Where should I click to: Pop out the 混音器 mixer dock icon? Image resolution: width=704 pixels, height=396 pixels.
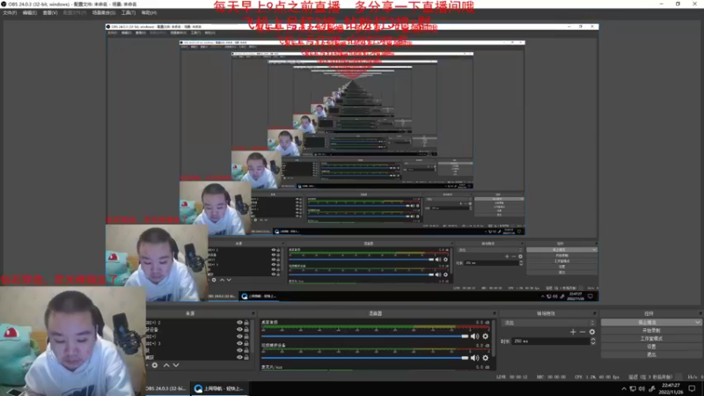[x=495, y=313]
